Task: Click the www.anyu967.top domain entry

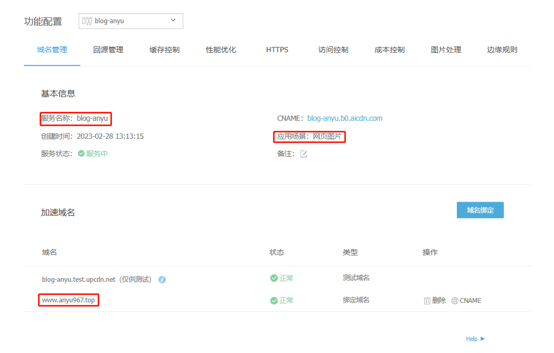Action: click(68, 301)
